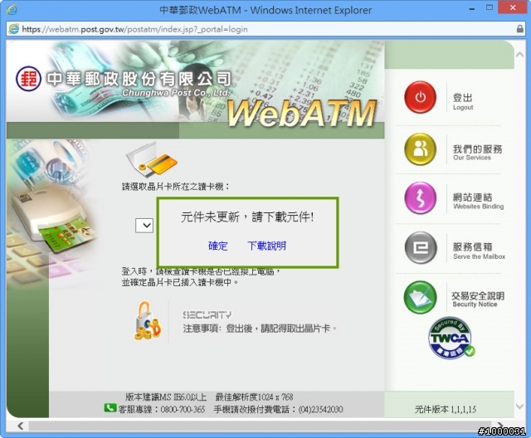Close the WebATM browser window

coord(513,7)
